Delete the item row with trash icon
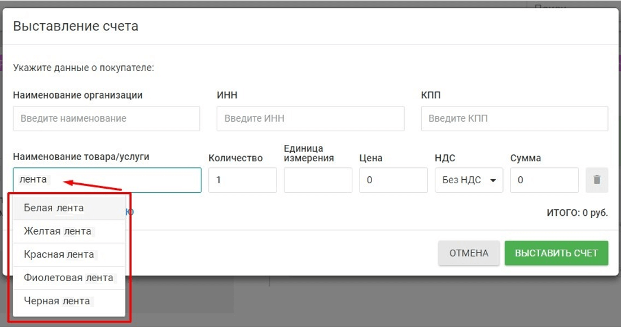The image size is (621, 328). (x=597, y=180)
